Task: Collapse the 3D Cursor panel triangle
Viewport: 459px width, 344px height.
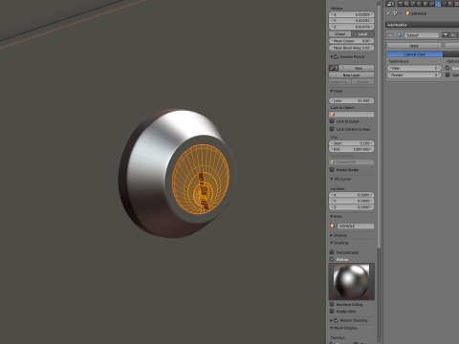Action: (x=332, y=179)
